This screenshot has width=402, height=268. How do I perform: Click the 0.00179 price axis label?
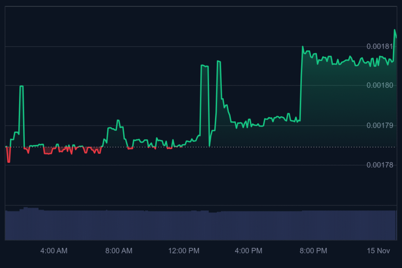[x=379, y=125]
